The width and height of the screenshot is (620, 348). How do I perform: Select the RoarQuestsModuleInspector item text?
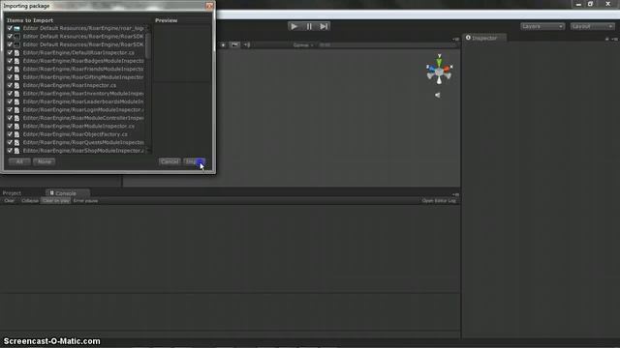83,142
